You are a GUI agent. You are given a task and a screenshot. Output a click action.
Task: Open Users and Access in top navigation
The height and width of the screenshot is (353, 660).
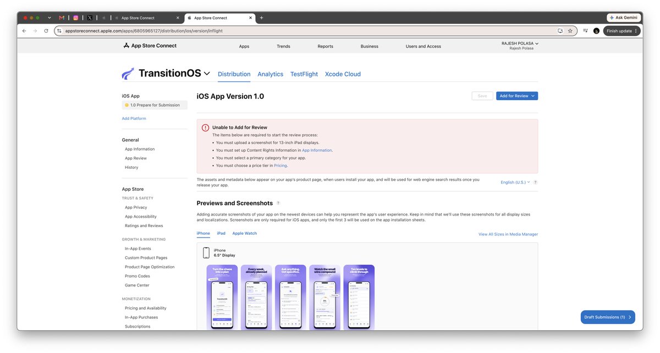pyautogui.click(x=424, y=46)
